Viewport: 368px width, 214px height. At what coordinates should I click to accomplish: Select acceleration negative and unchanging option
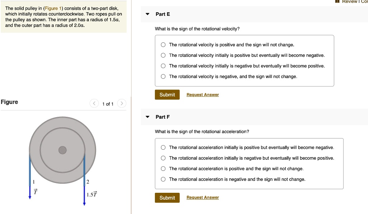click(x=163, y=179)
